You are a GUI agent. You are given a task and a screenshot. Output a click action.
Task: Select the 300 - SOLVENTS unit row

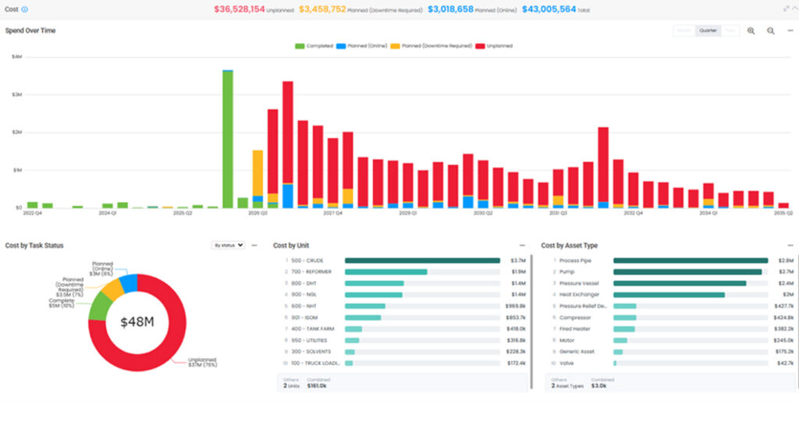pyautogui.click(x=405, y=352)
